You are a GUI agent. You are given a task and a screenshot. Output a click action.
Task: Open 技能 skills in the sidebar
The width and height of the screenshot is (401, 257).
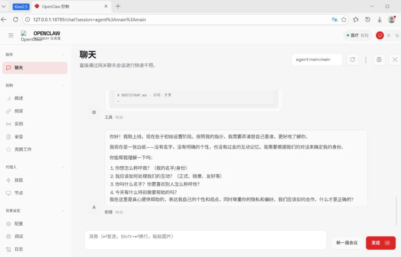[18, 180]
